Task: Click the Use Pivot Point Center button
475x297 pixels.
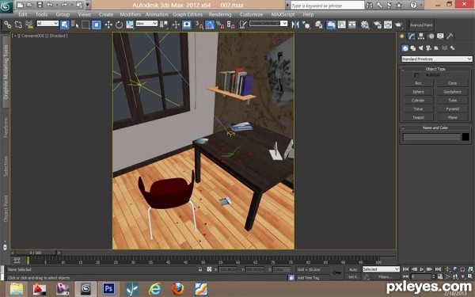Action: tap(164, 25)
